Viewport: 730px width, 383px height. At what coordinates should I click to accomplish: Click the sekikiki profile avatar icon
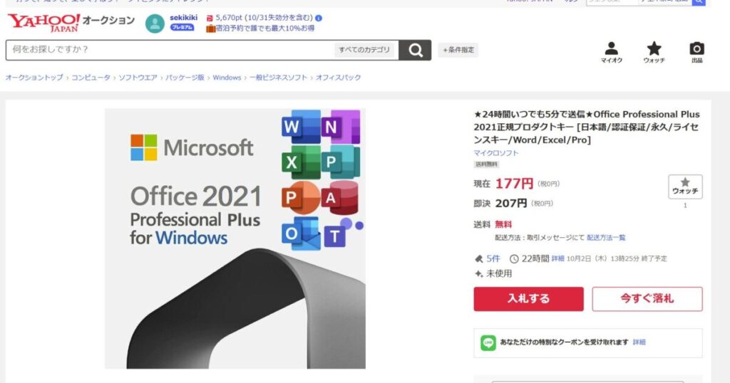click(155, 23)
